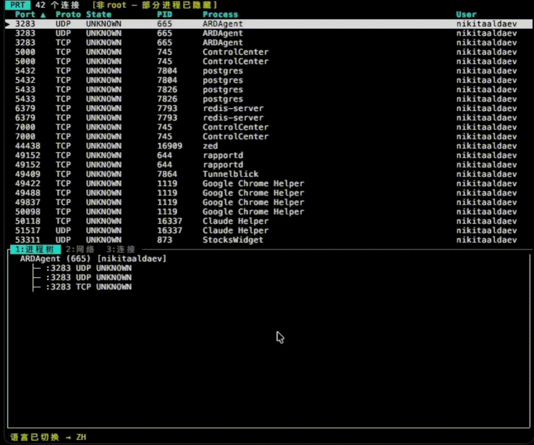This screenshot has width=534, height=445.
Task: Click port 53311 in the table
Action: 28,240
